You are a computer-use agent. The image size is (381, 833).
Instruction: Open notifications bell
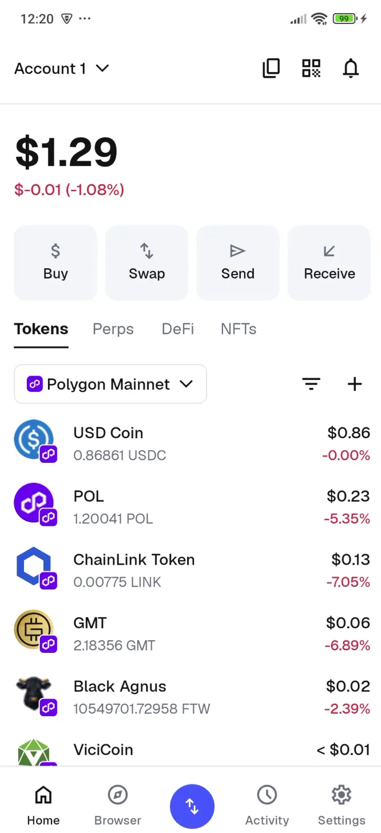point(351,68)
